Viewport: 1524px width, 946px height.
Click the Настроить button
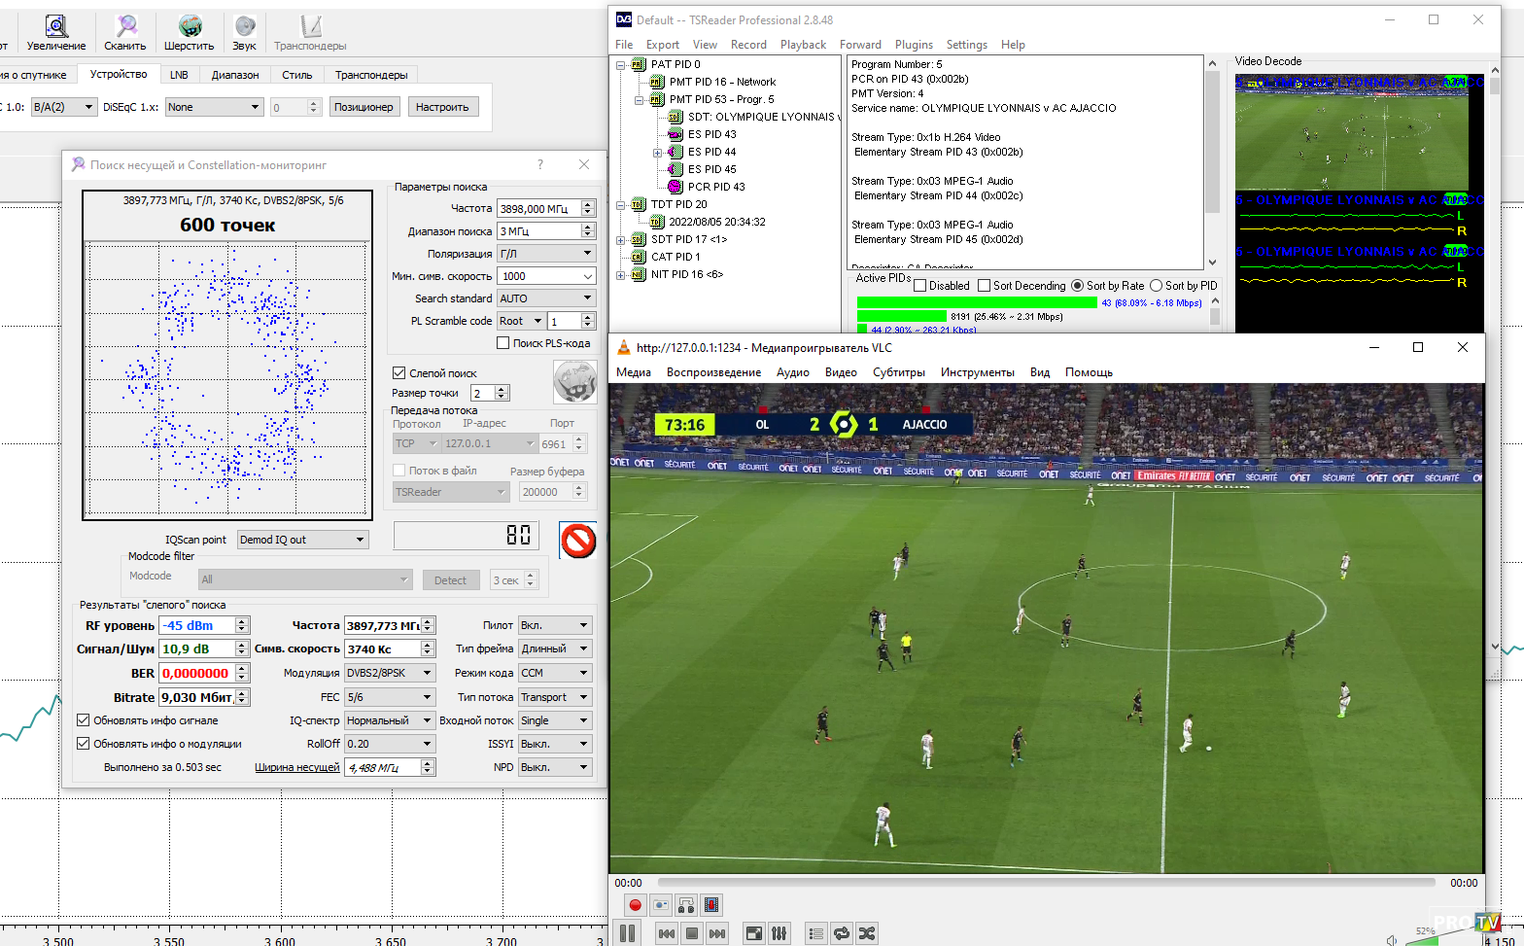(x=442, y=107)
